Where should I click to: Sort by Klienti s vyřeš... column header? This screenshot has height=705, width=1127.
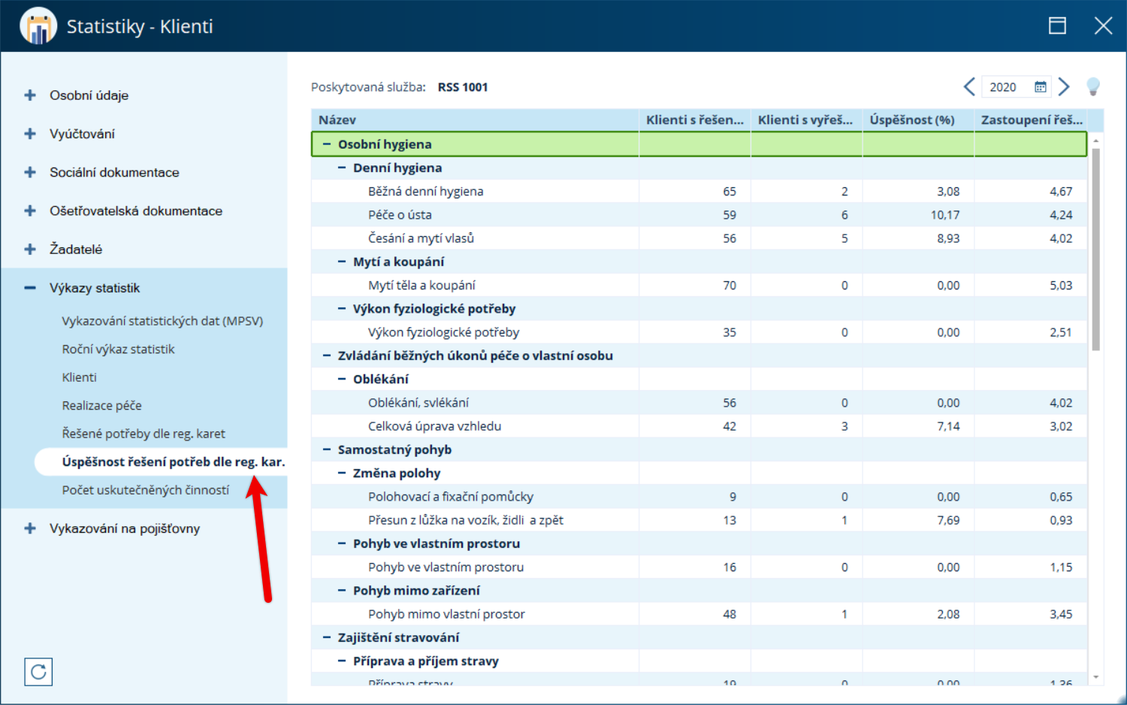coord(806,120)
